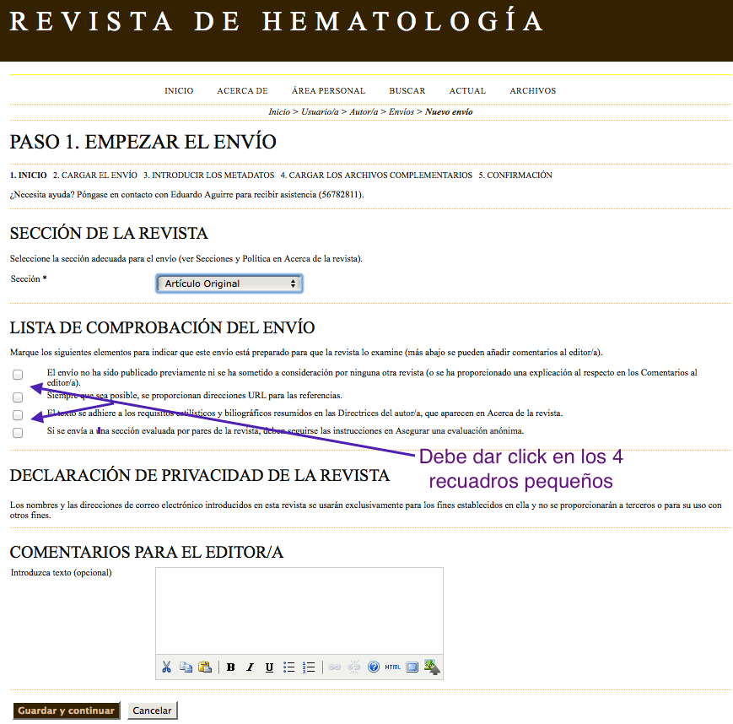Follow the Envíos breadcrumb link
Screen dimensions: 733x724
402,111
